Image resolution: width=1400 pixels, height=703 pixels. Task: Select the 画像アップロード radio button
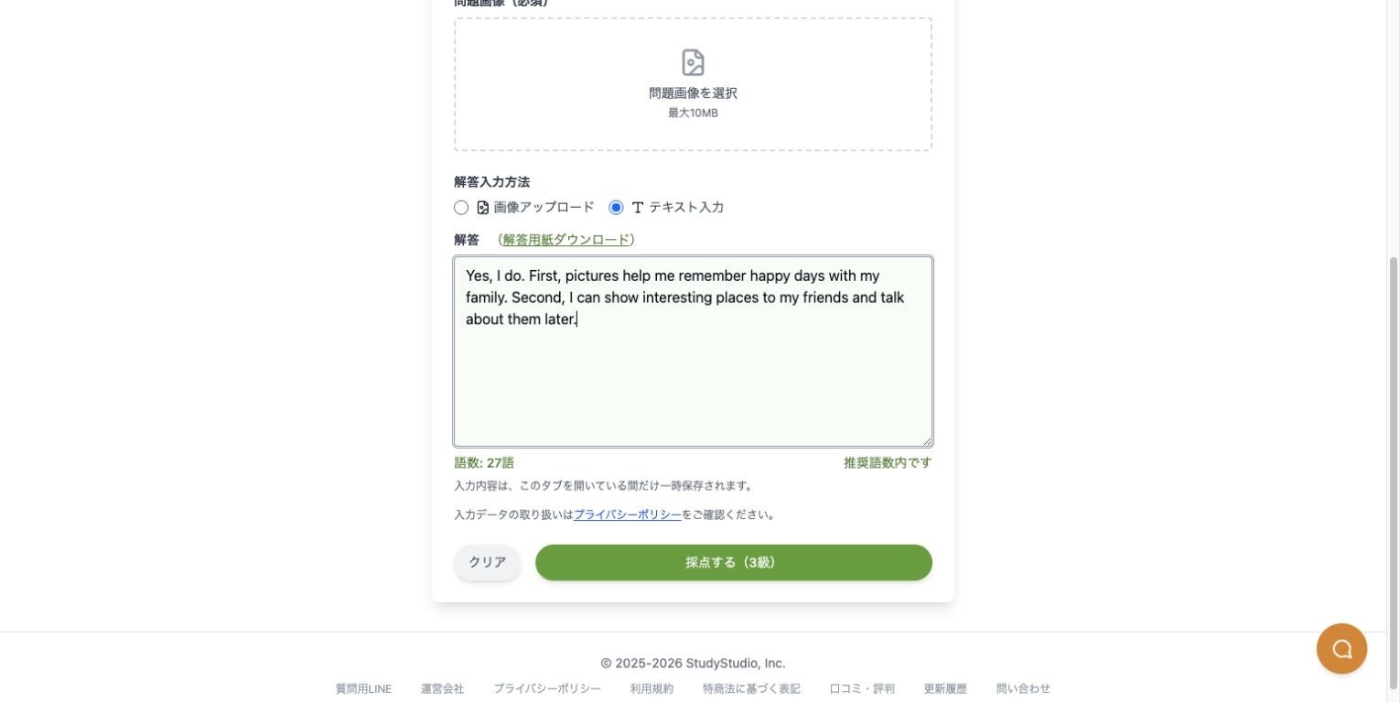point(461,208)
